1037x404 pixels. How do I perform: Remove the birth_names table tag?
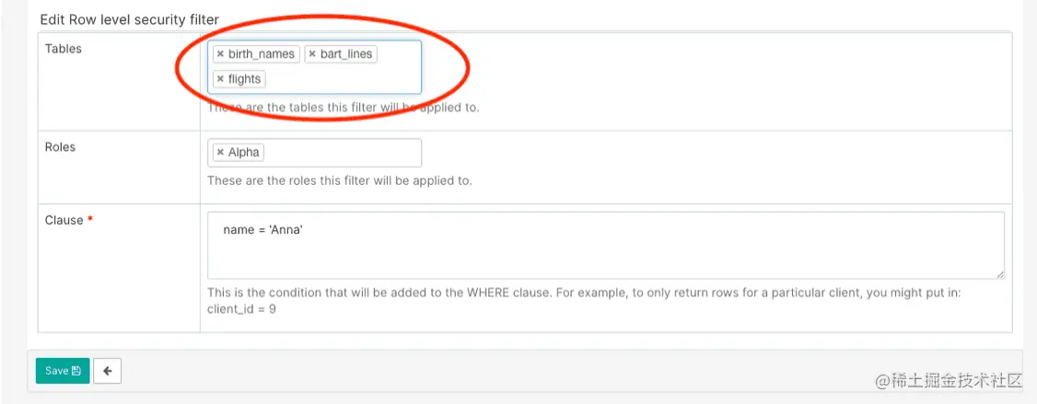coord(220,54)
